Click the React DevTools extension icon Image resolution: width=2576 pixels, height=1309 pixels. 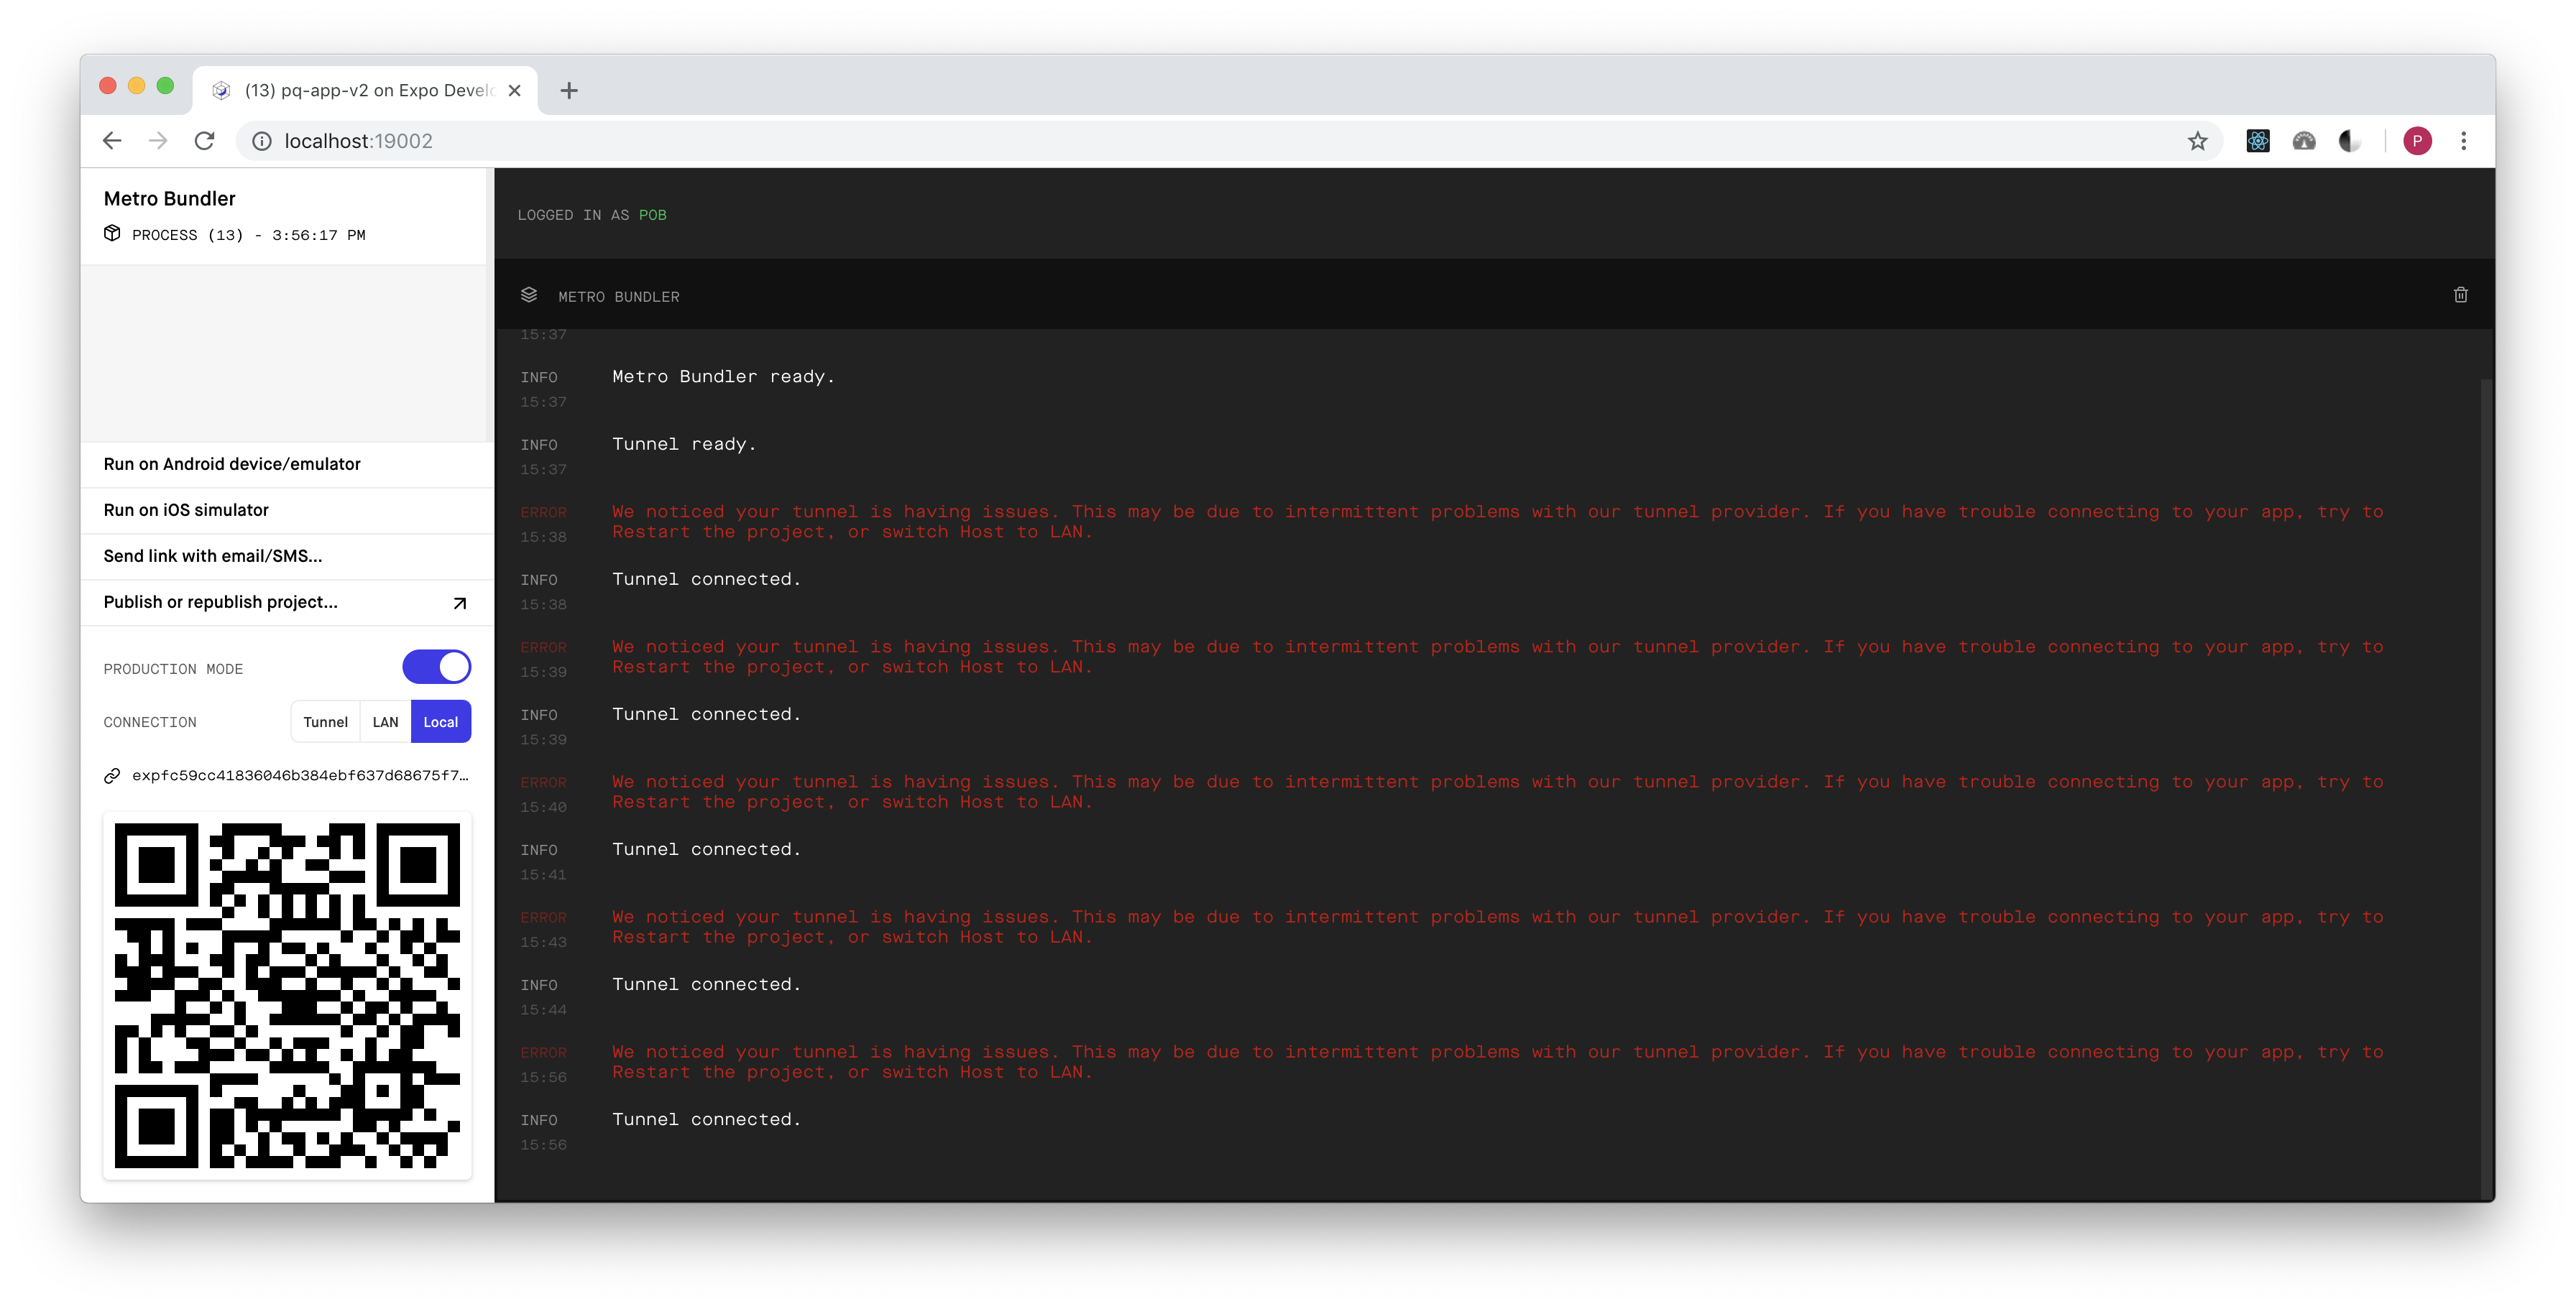point(2257,141)
